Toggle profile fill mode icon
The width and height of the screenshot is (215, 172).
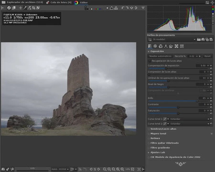pyautogui.click(x=150, y=39)
